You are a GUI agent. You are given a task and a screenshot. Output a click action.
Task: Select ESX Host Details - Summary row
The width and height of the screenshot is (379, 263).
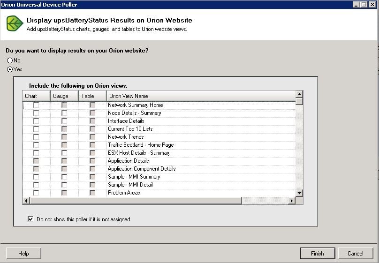coord(159,153)
